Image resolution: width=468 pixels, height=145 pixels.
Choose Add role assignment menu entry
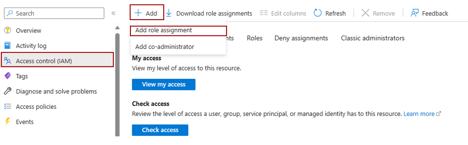tap(164, 30)
